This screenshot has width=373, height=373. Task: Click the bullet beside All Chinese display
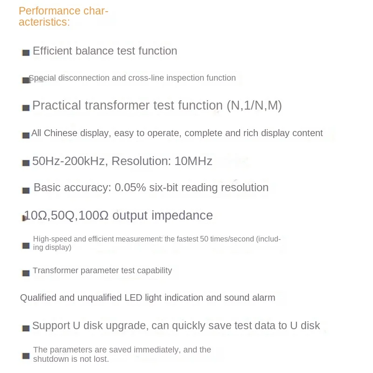[x=26, y=135]
